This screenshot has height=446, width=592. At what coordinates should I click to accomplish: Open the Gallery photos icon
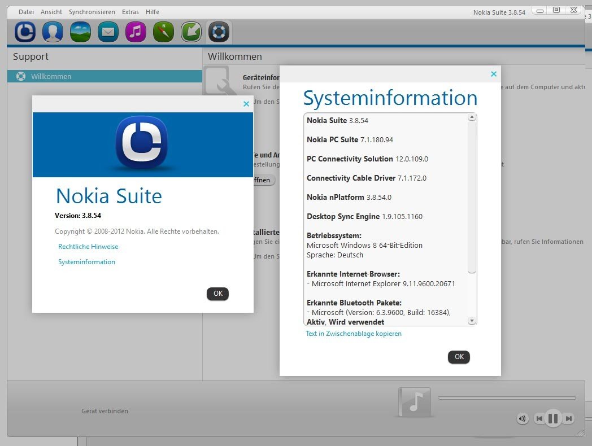click(x=80, y=32)
